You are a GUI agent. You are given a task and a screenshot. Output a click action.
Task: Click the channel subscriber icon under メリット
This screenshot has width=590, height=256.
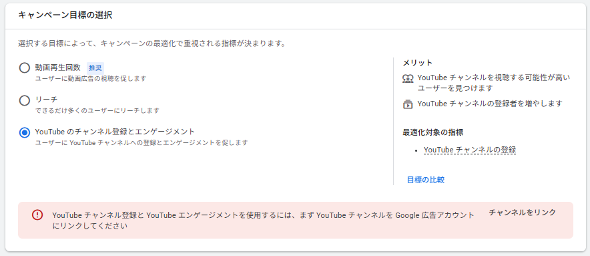tap(408, 104)
